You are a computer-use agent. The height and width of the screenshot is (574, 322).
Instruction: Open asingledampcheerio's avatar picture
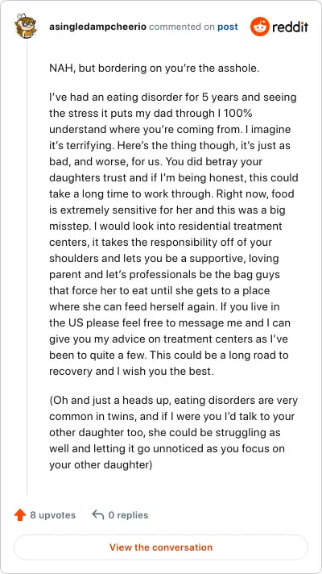pyautogui.click(x=27, y=25)
